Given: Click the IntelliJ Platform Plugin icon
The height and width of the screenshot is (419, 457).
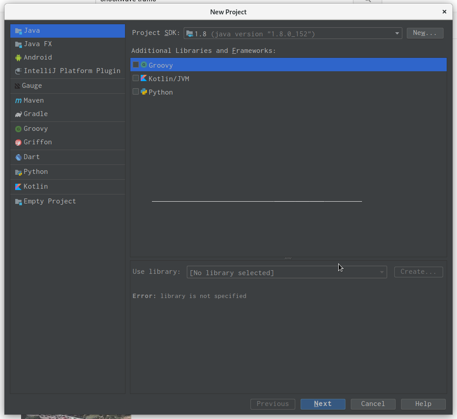Looking at the screenshot, I should (x=18, y=71).
